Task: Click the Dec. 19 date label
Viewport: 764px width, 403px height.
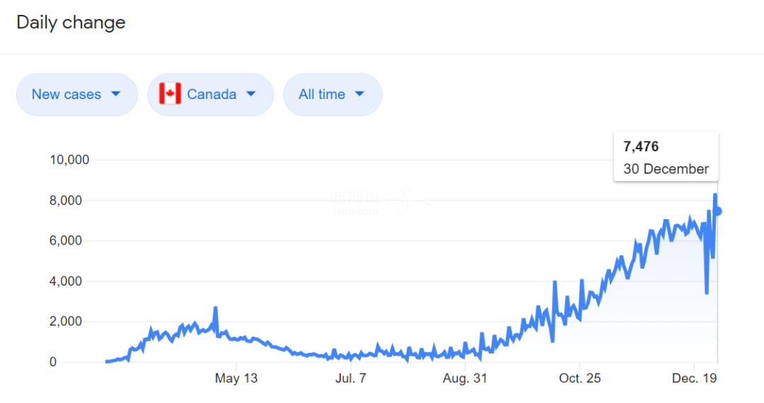Action: coord(695,378)
